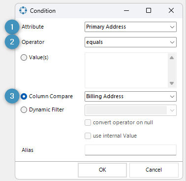Image resolution: width=186 pixels, height=181 pixels.
Task: Select the Value(s) radio button
Action: coord(24,58)
